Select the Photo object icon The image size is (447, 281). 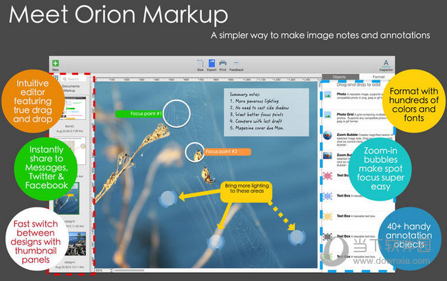coord(328,95)
